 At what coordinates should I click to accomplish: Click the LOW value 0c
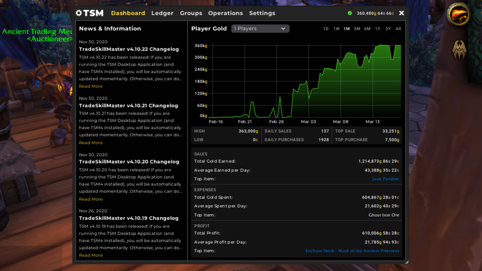tap(256, 140)
